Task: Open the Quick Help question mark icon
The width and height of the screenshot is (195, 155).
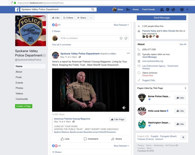Action: point(182,9)
